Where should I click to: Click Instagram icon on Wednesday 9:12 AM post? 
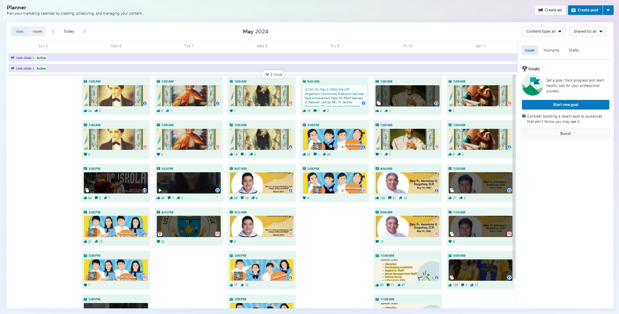(290, 234)
